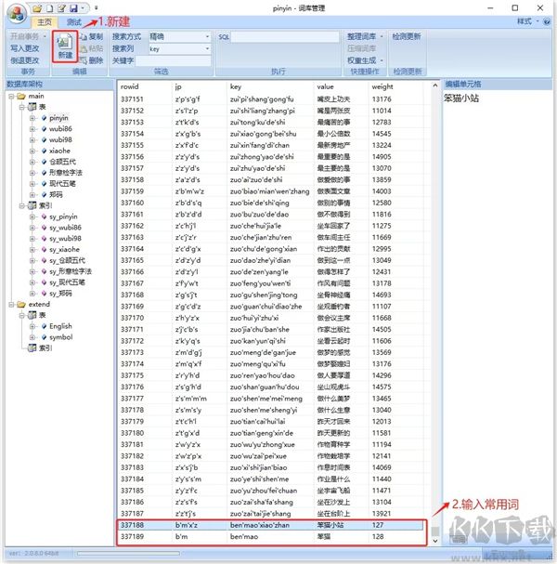Select the sy_xiaohe index icon

click(44, 249)
